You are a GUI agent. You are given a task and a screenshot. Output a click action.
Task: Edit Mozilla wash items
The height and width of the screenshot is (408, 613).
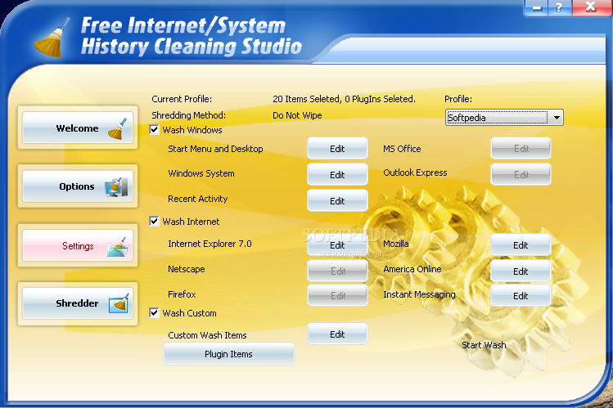(521, 244)
